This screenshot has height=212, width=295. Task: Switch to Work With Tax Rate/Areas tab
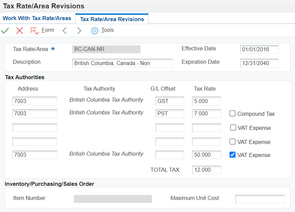pos(37,18)
